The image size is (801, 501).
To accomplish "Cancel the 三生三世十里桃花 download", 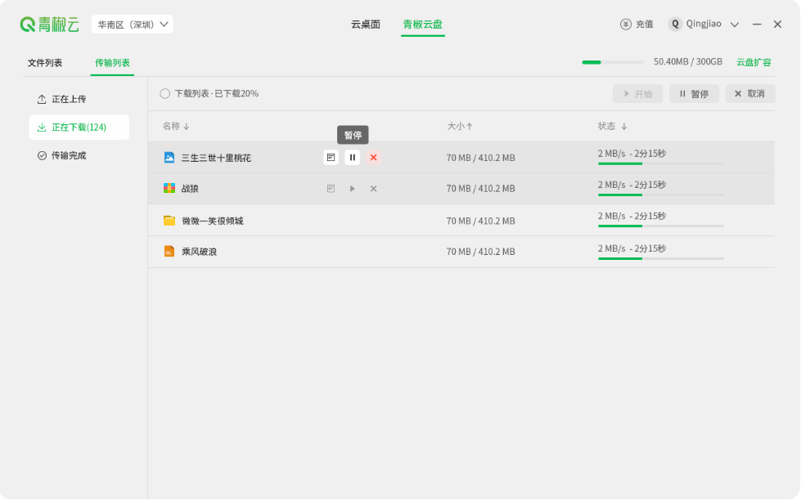I will [373, 157].
